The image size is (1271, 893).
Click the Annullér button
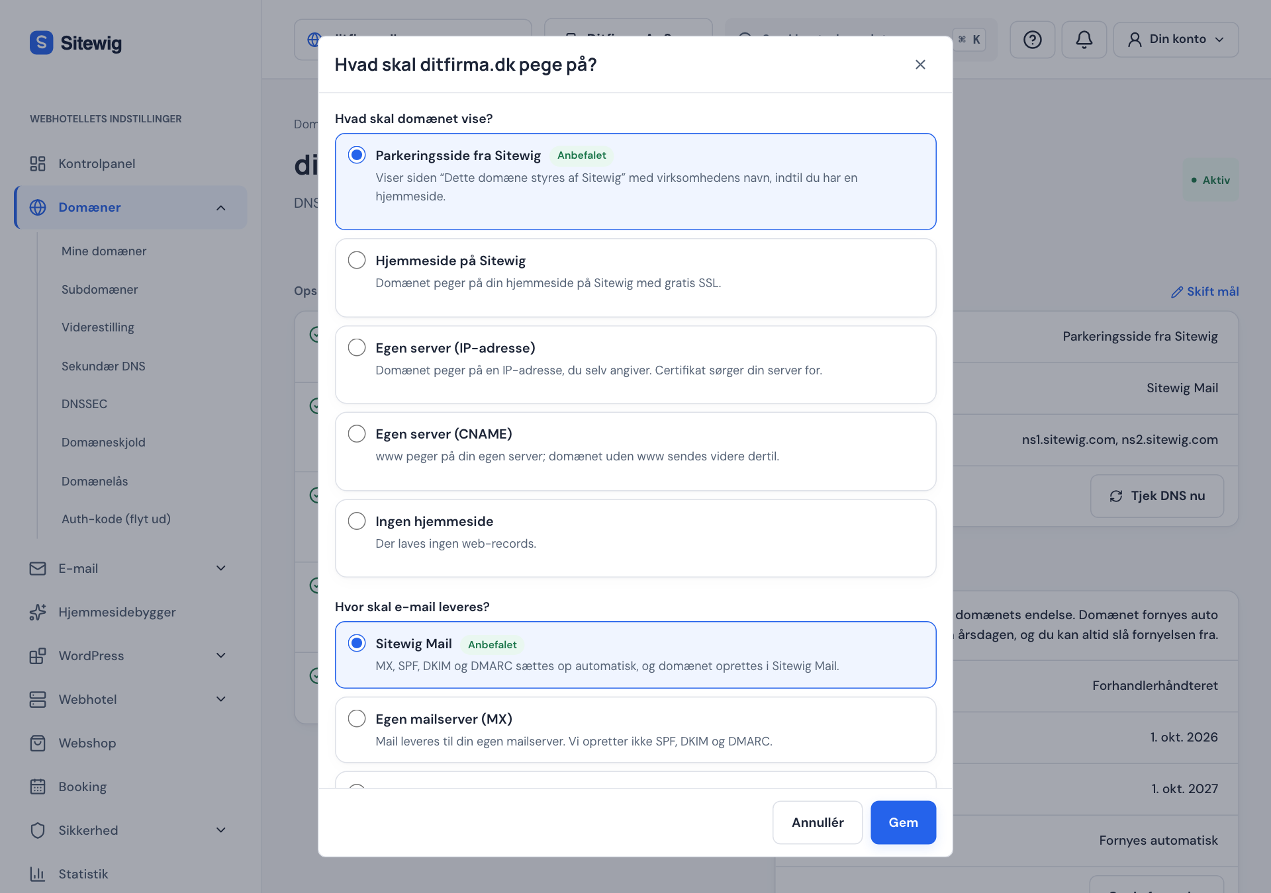tap(818, 822)
